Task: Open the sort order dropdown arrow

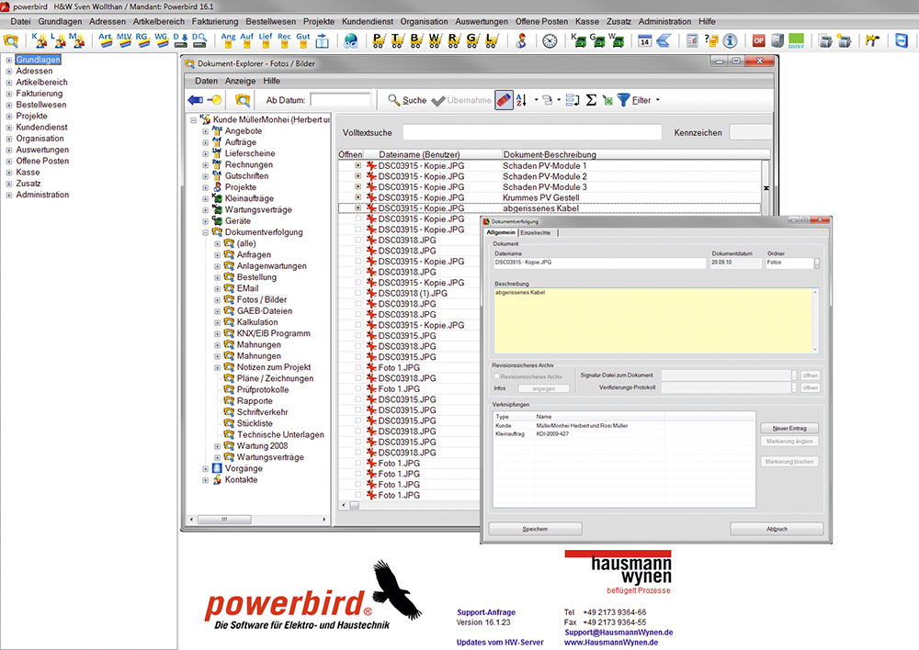Action: coord(537,100)
